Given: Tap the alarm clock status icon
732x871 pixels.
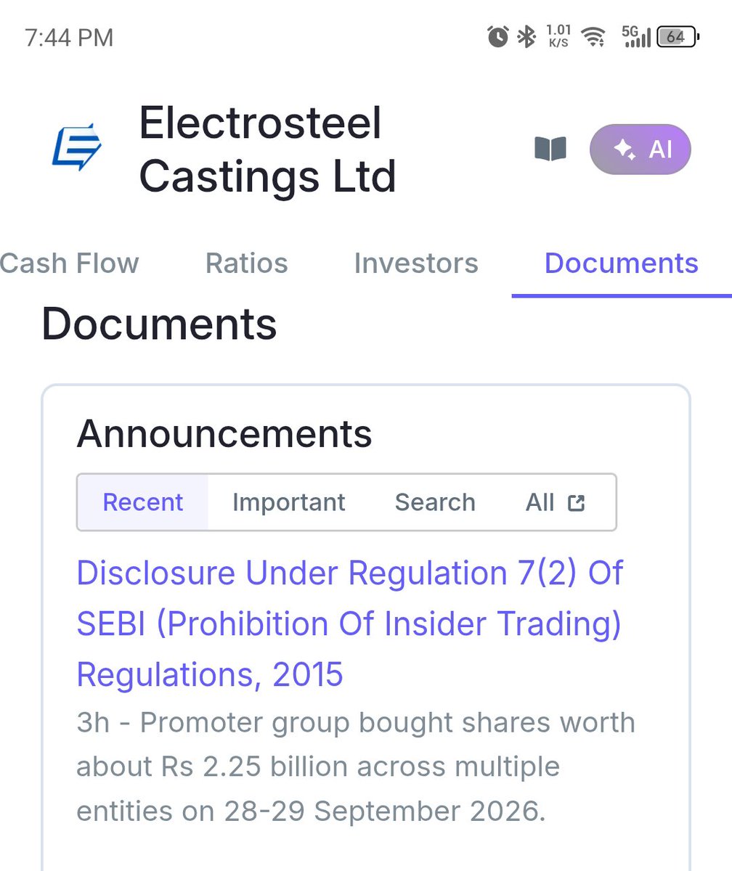Looking at the screenshot, I should [x=497, y=36].
